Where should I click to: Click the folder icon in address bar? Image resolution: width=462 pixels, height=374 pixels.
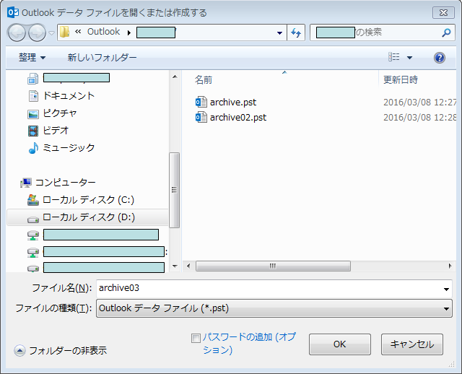click(x=64, y=32)
